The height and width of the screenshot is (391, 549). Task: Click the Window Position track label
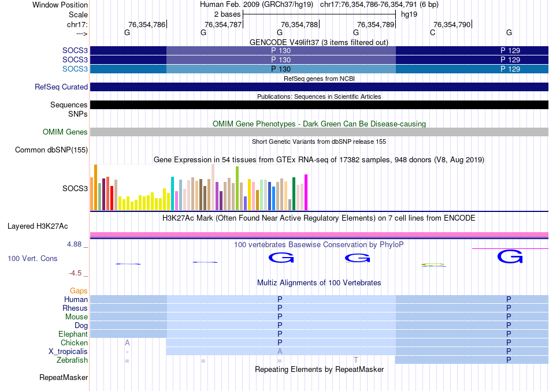(60, 5)
